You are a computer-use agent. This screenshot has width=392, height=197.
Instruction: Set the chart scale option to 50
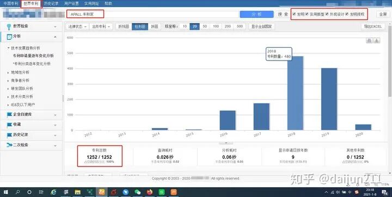205,26
